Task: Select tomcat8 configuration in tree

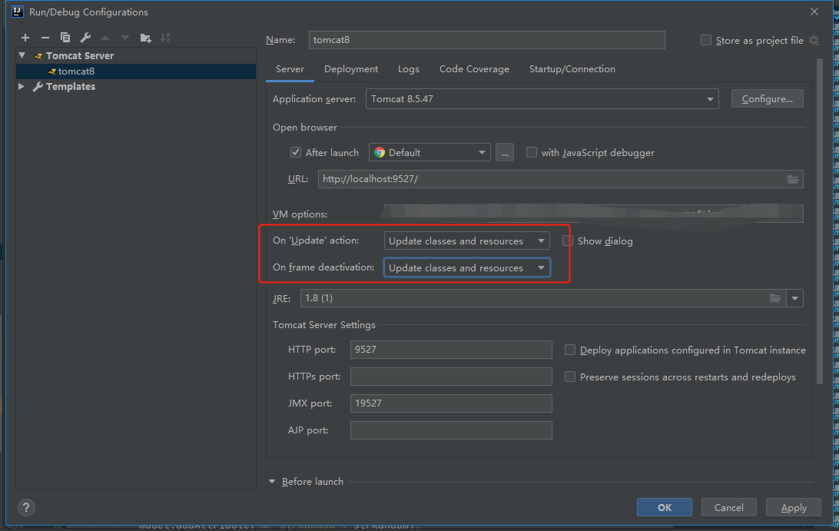Action: pyautogui.click(x=136, y=71)
